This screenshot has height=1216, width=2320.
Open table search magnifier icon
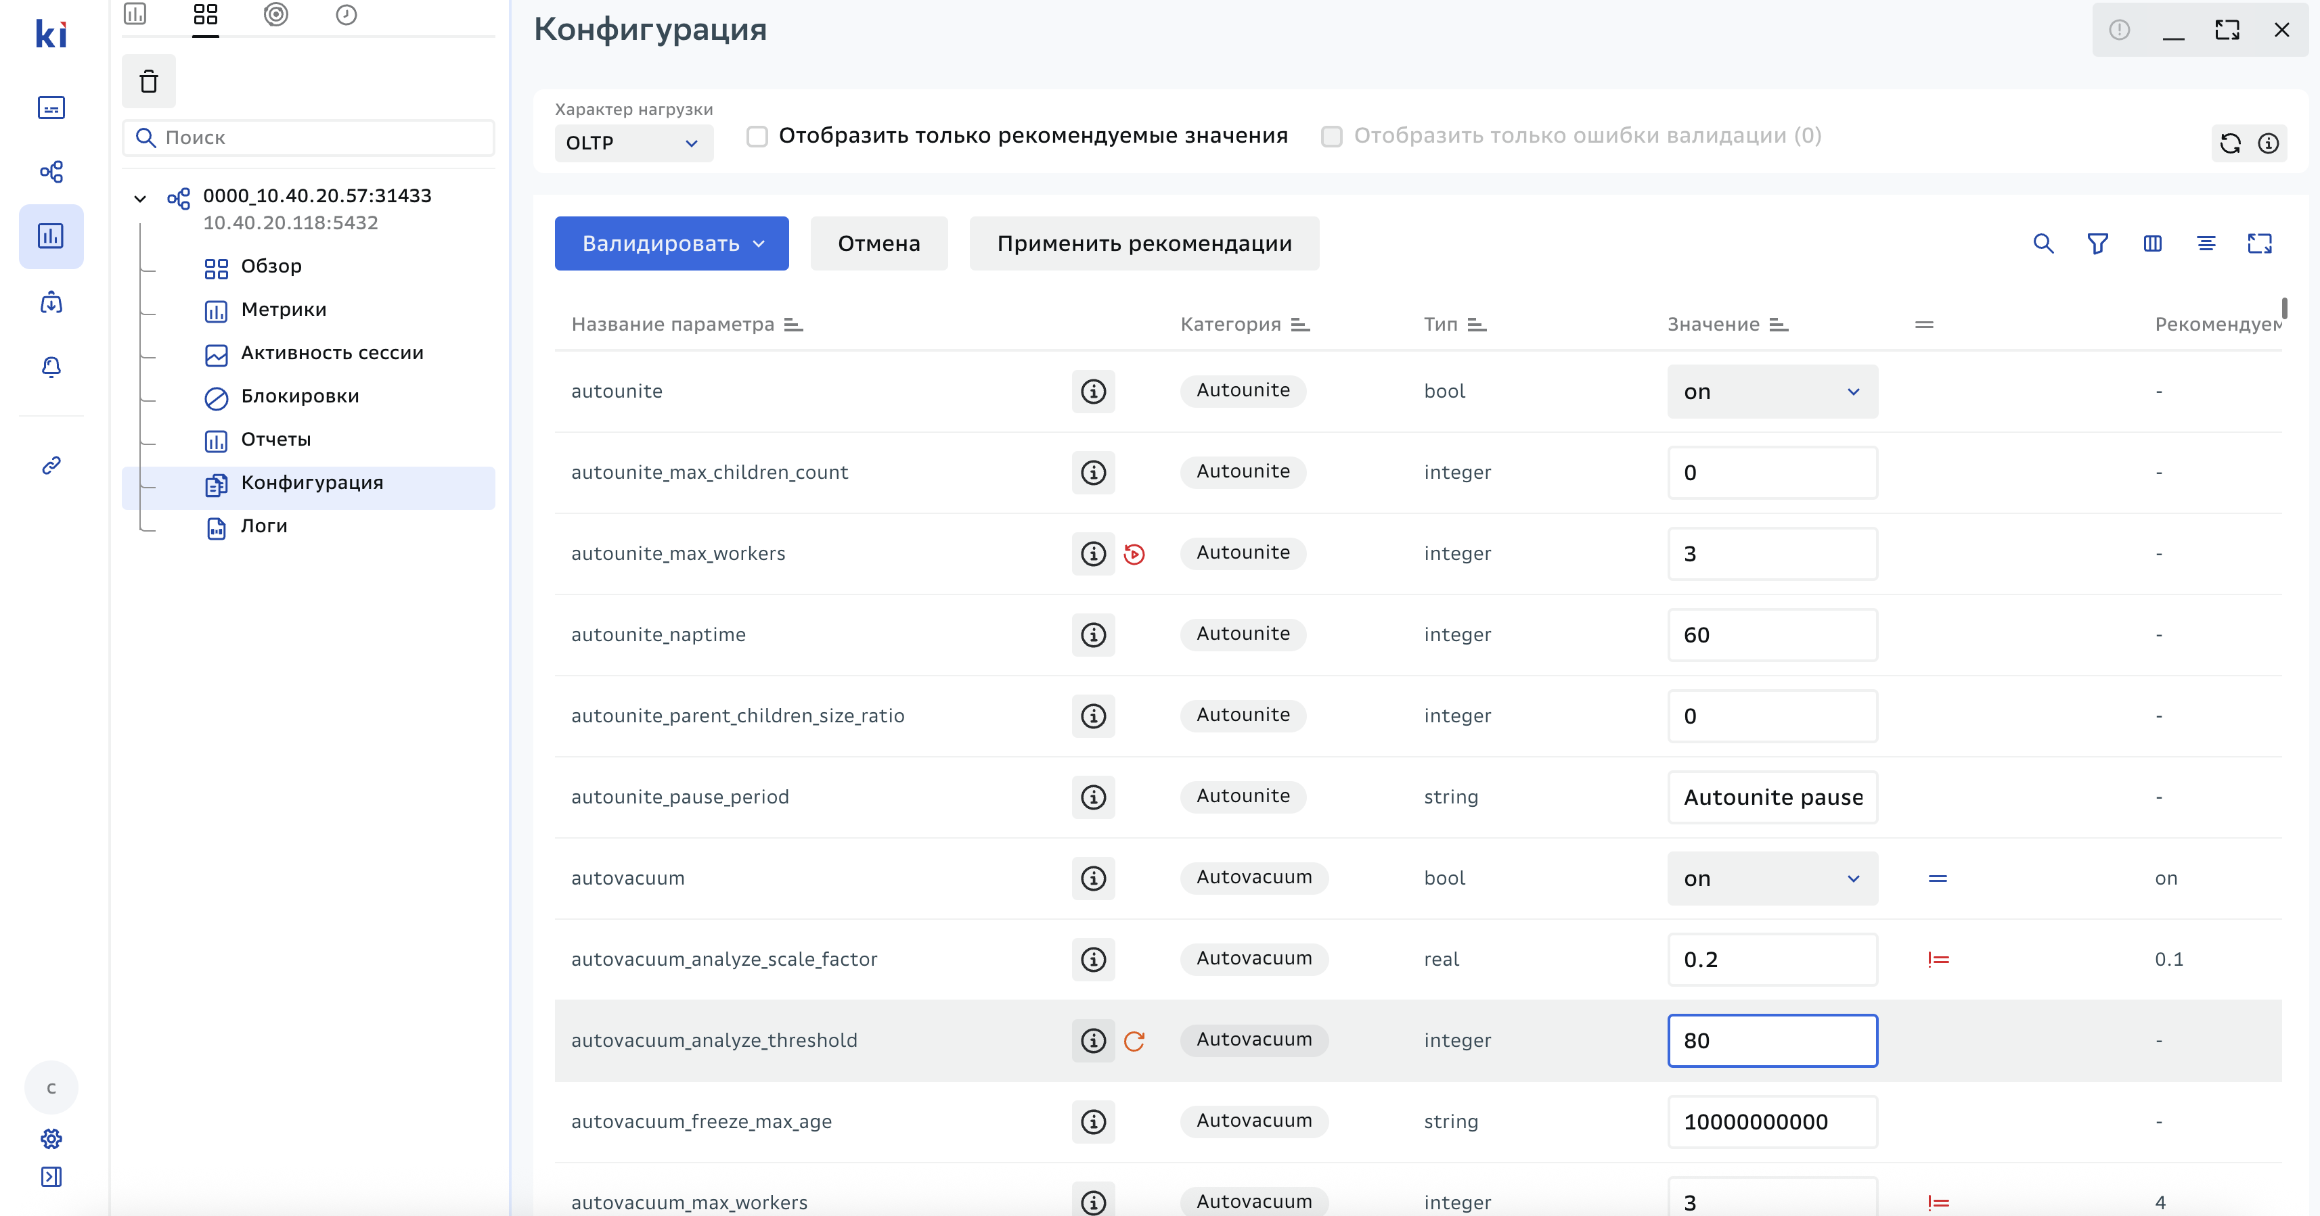point(2043,244)
